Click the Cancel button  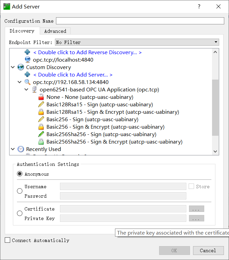pyautogui.click(x=208, y=251)
